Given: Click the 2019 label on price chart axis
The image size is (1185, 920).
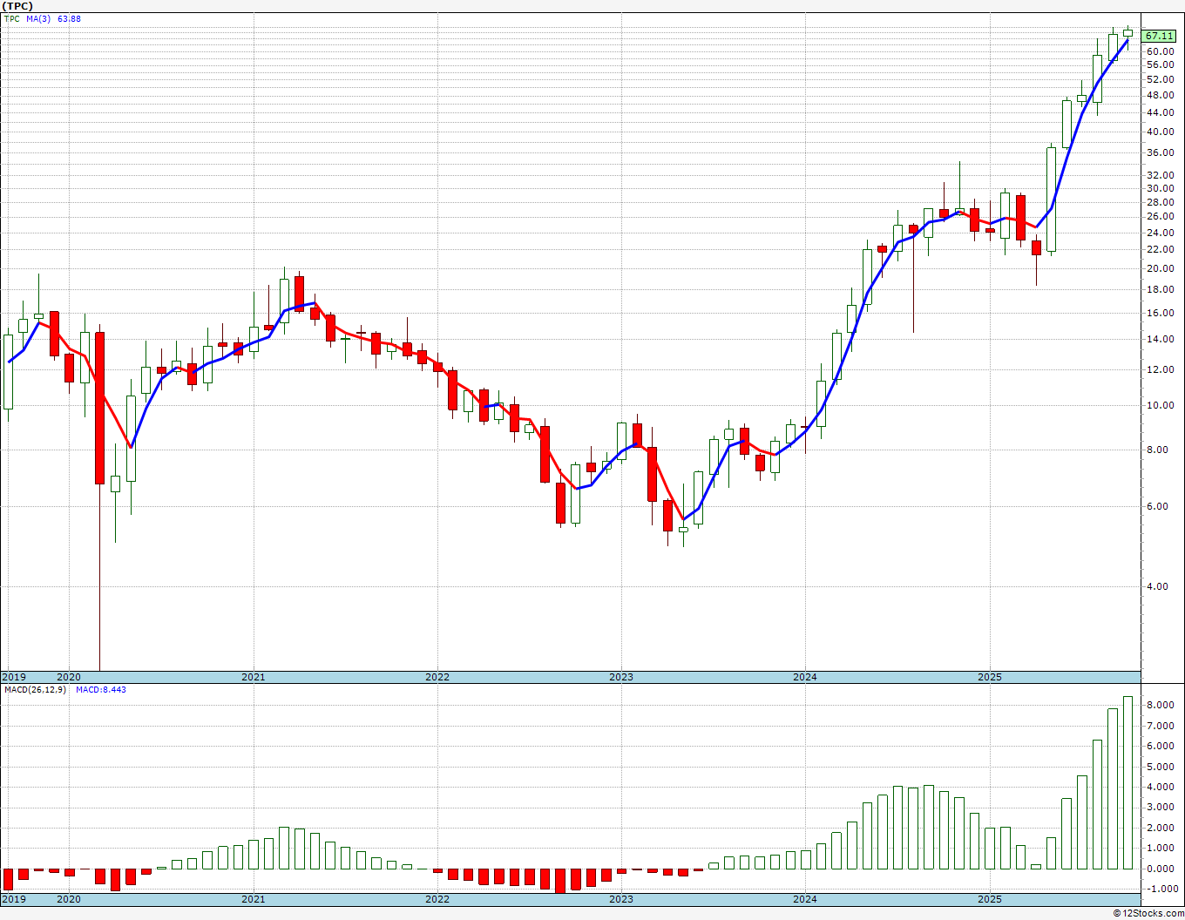Looking at the screenshot, I should point(14,677).
